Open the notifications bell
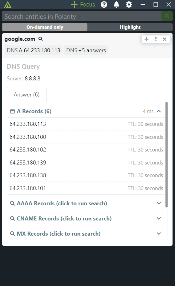The height and width of the screenshot is (286, 175). (116, 5)
